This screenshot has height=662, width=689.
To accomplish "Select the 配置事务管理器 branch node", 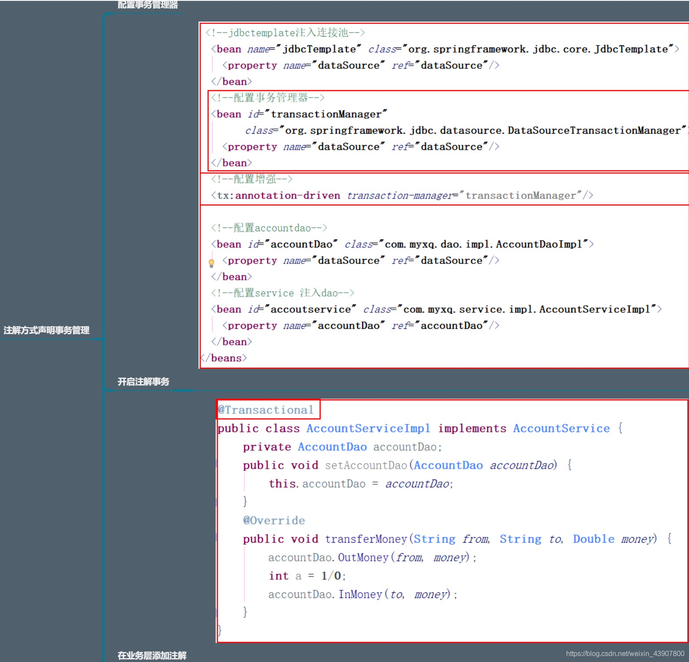I will coord(148,5).
